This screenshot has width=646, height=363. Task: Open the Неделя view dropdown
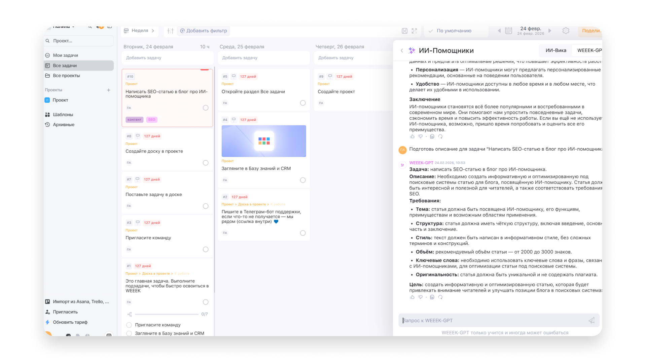139,31
